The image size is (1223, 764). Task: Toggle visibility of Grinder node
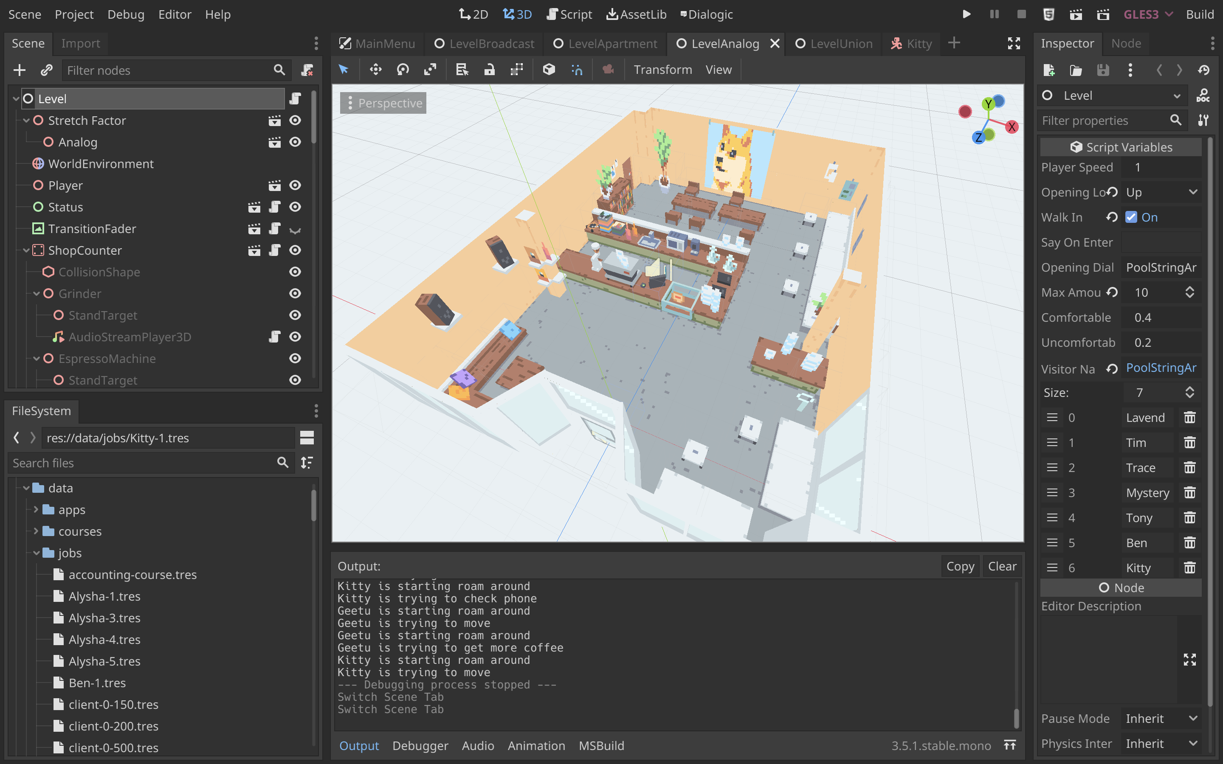(295, 294)
